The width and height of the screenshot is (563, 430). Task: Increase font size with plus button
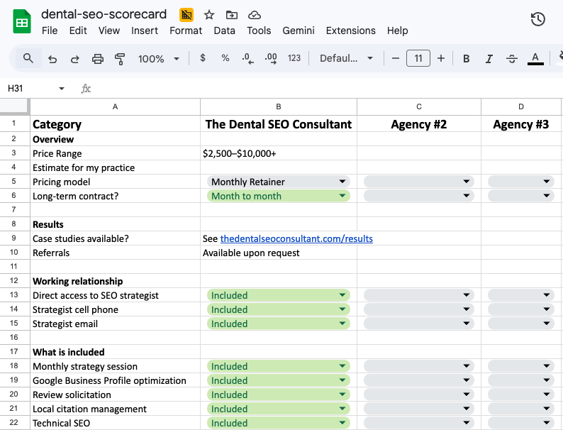pos(441,58)
